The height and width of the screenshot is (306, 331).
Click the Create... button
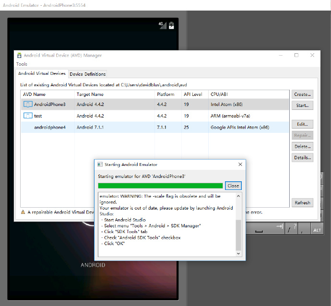[x=302, y=94]
